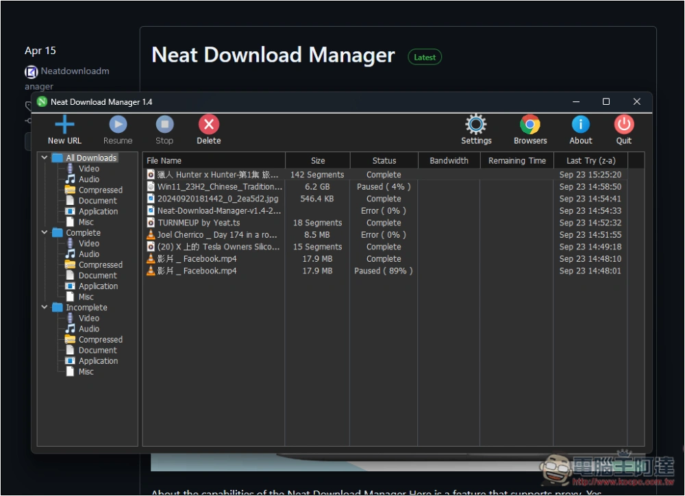Screen dimensions: 685x496
Task: Sort by the Status column header
Action: pos(384,160)
